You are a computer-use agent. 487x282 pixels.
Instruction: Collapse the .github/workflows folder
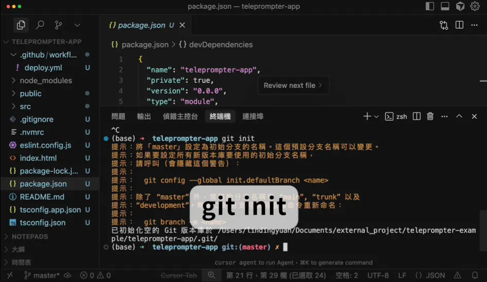point(48,55)
